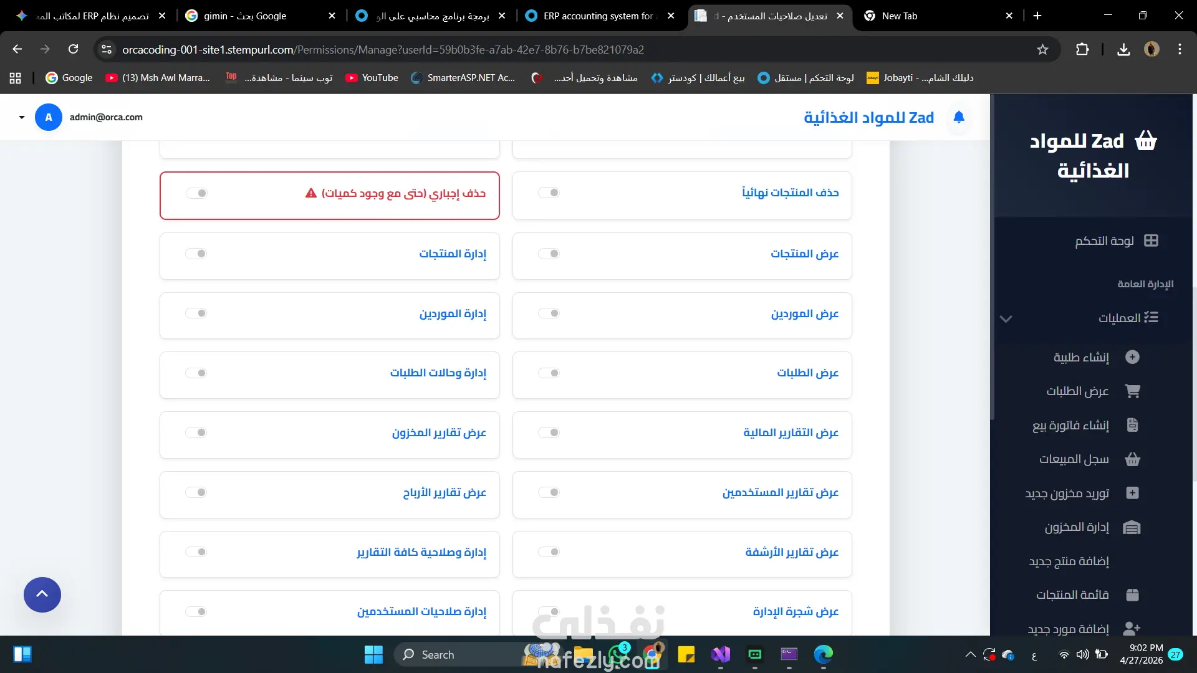The width and height of the screenshot is (1197, 673).
Task: Open a new browser tab
Action: (1037, 16)
